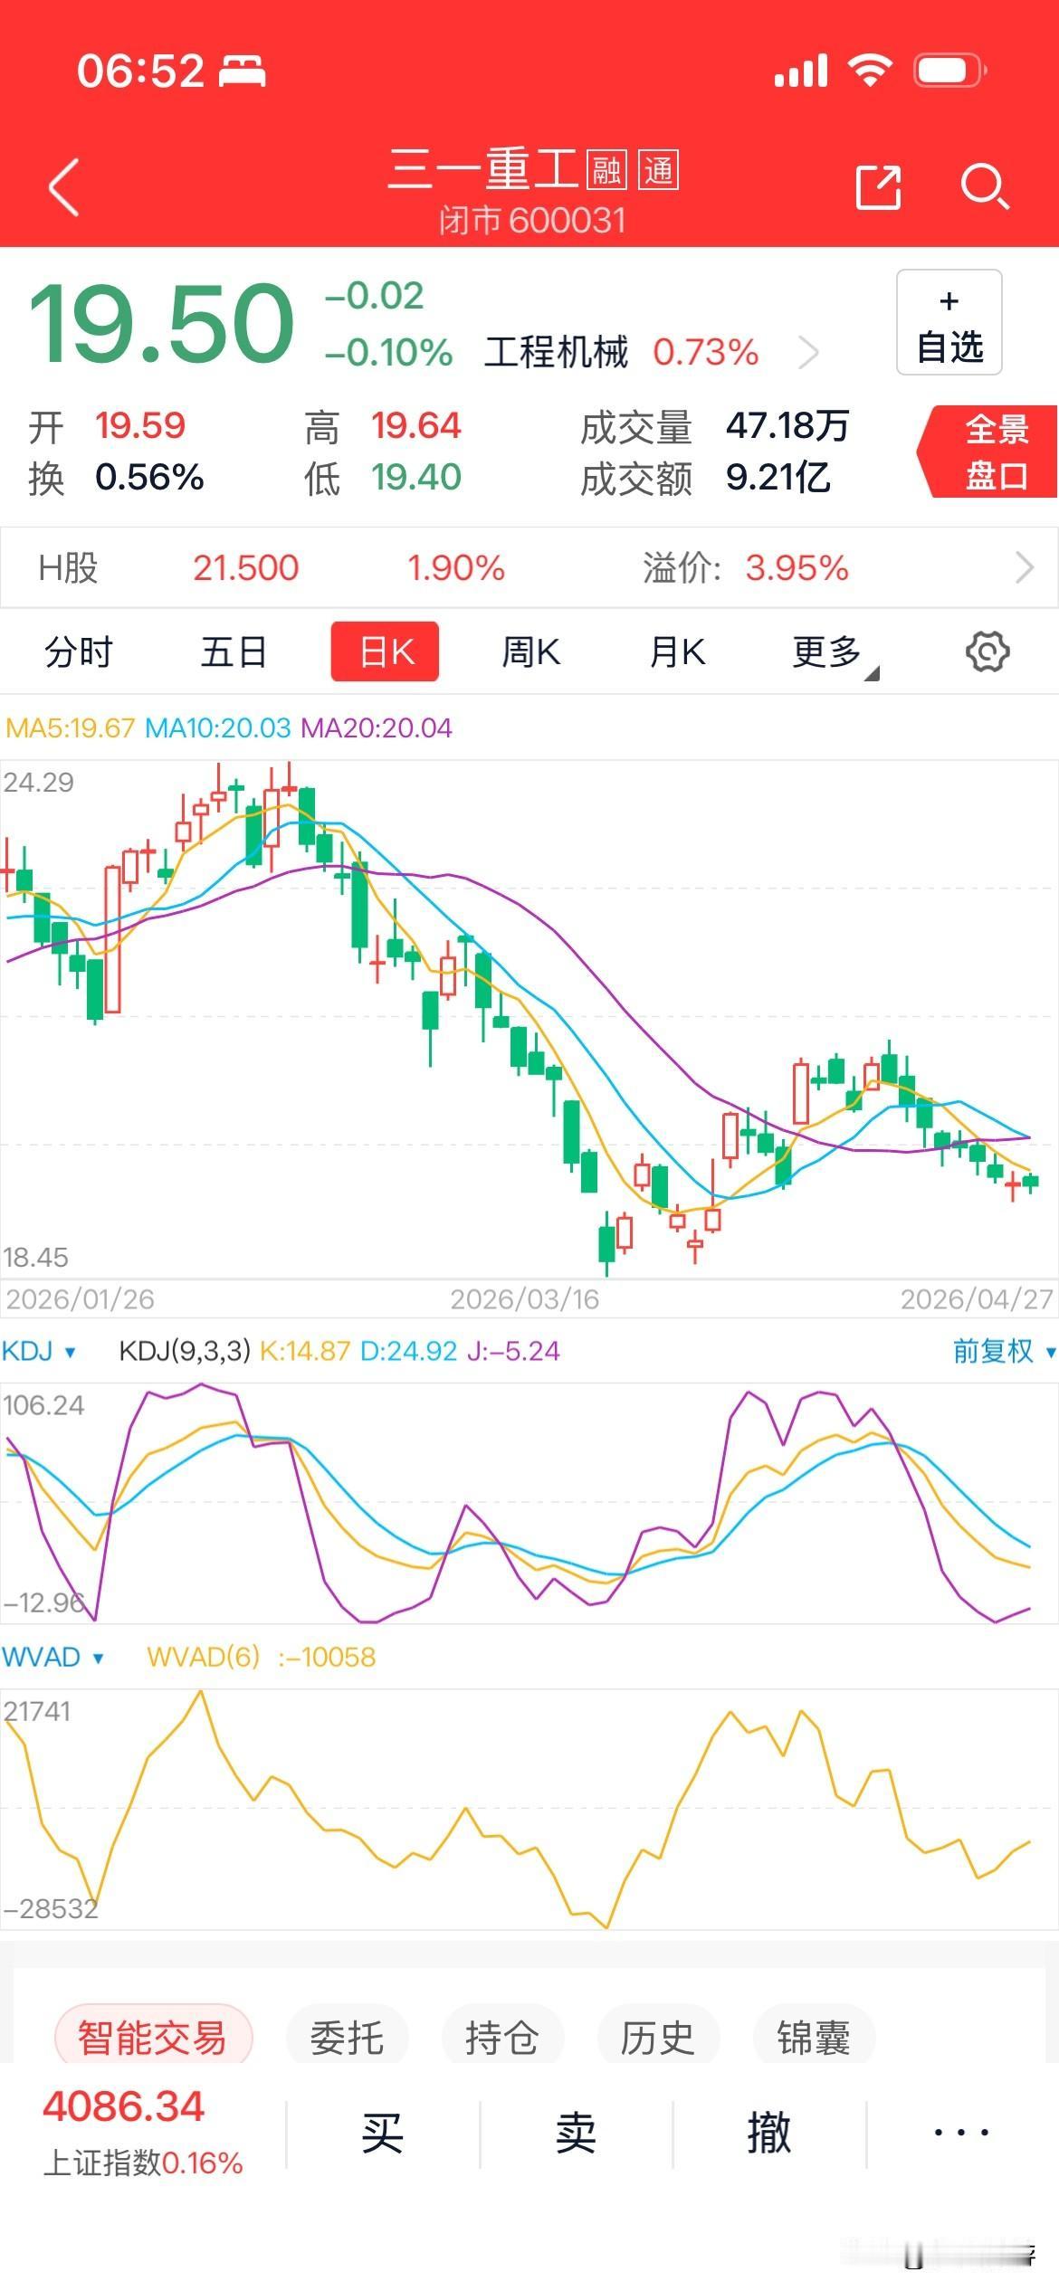Screen dimensions: 1059x2291
Task: Tap the MA20:20.04 label
Action: click(377, 727)
